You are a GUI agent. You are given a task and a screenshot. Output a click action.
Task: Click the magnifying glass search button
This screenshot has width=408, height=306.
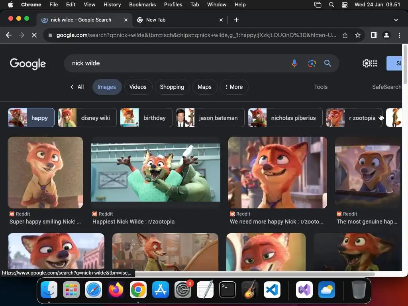click(x=328, y=63)
